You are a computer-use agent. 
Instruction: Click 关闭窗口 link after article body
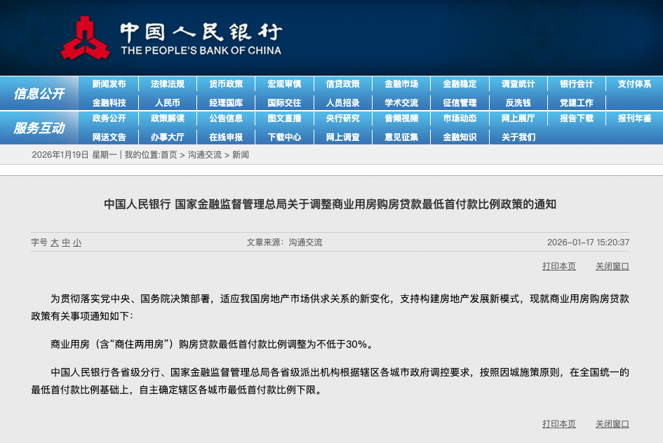click(612, 424)
